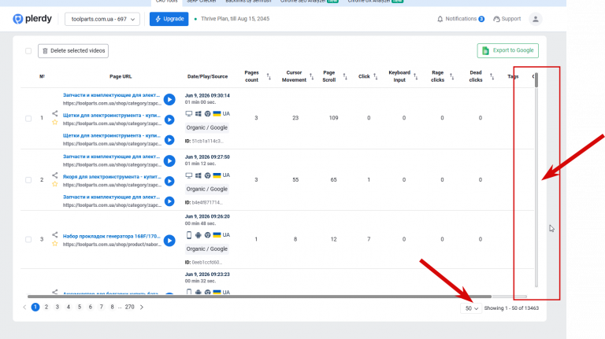605x339 pixels.
Task: Click desktop device icon in 09:27:50 session
Action: [x=189, y=175]
